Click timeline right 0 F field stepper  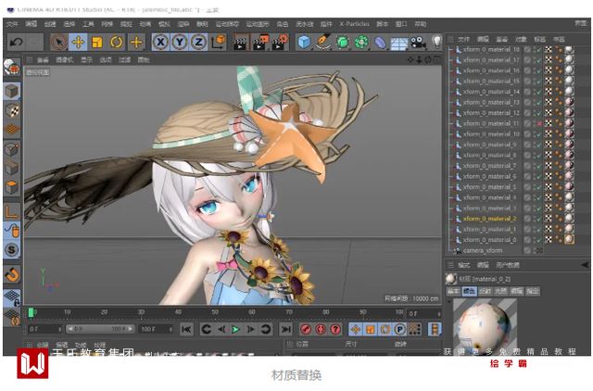(439, 313)
